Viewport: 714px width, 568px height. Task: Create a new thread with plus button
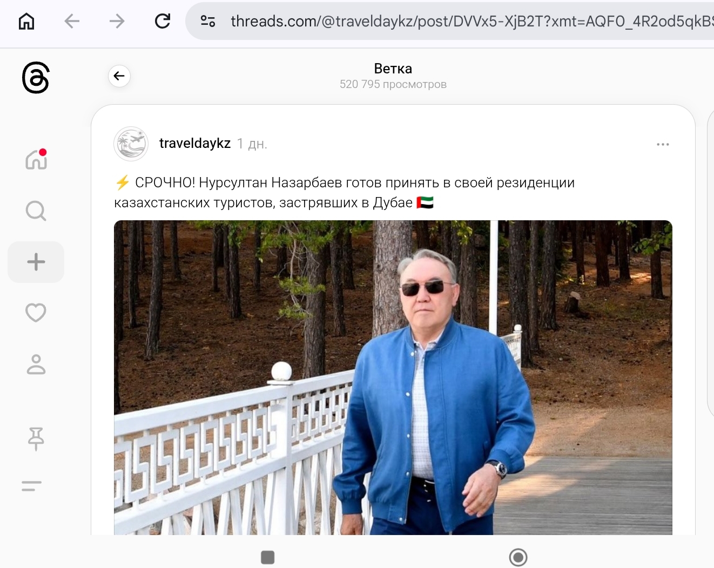click(x=36, y=262)
